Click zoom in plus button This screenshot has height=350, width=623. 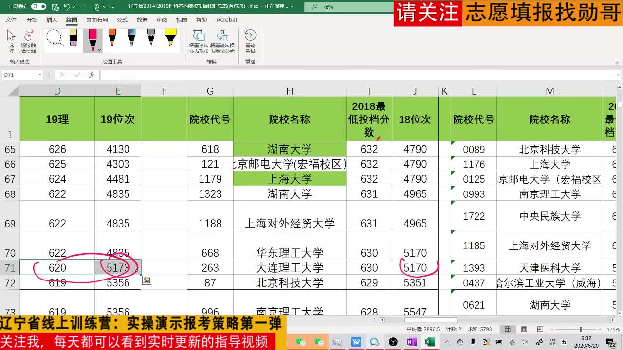coord(600,329)
